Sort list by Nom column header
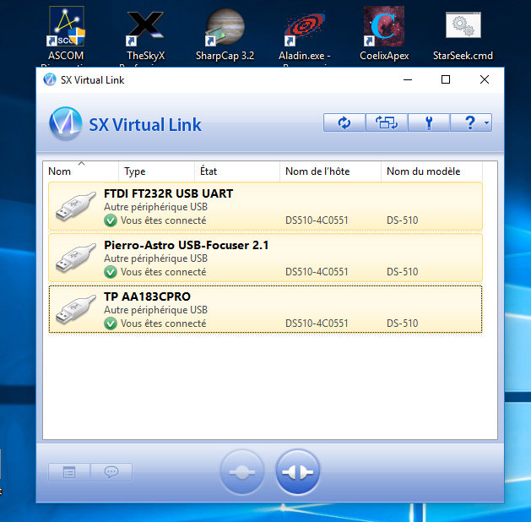 click(x=80, y=171)
